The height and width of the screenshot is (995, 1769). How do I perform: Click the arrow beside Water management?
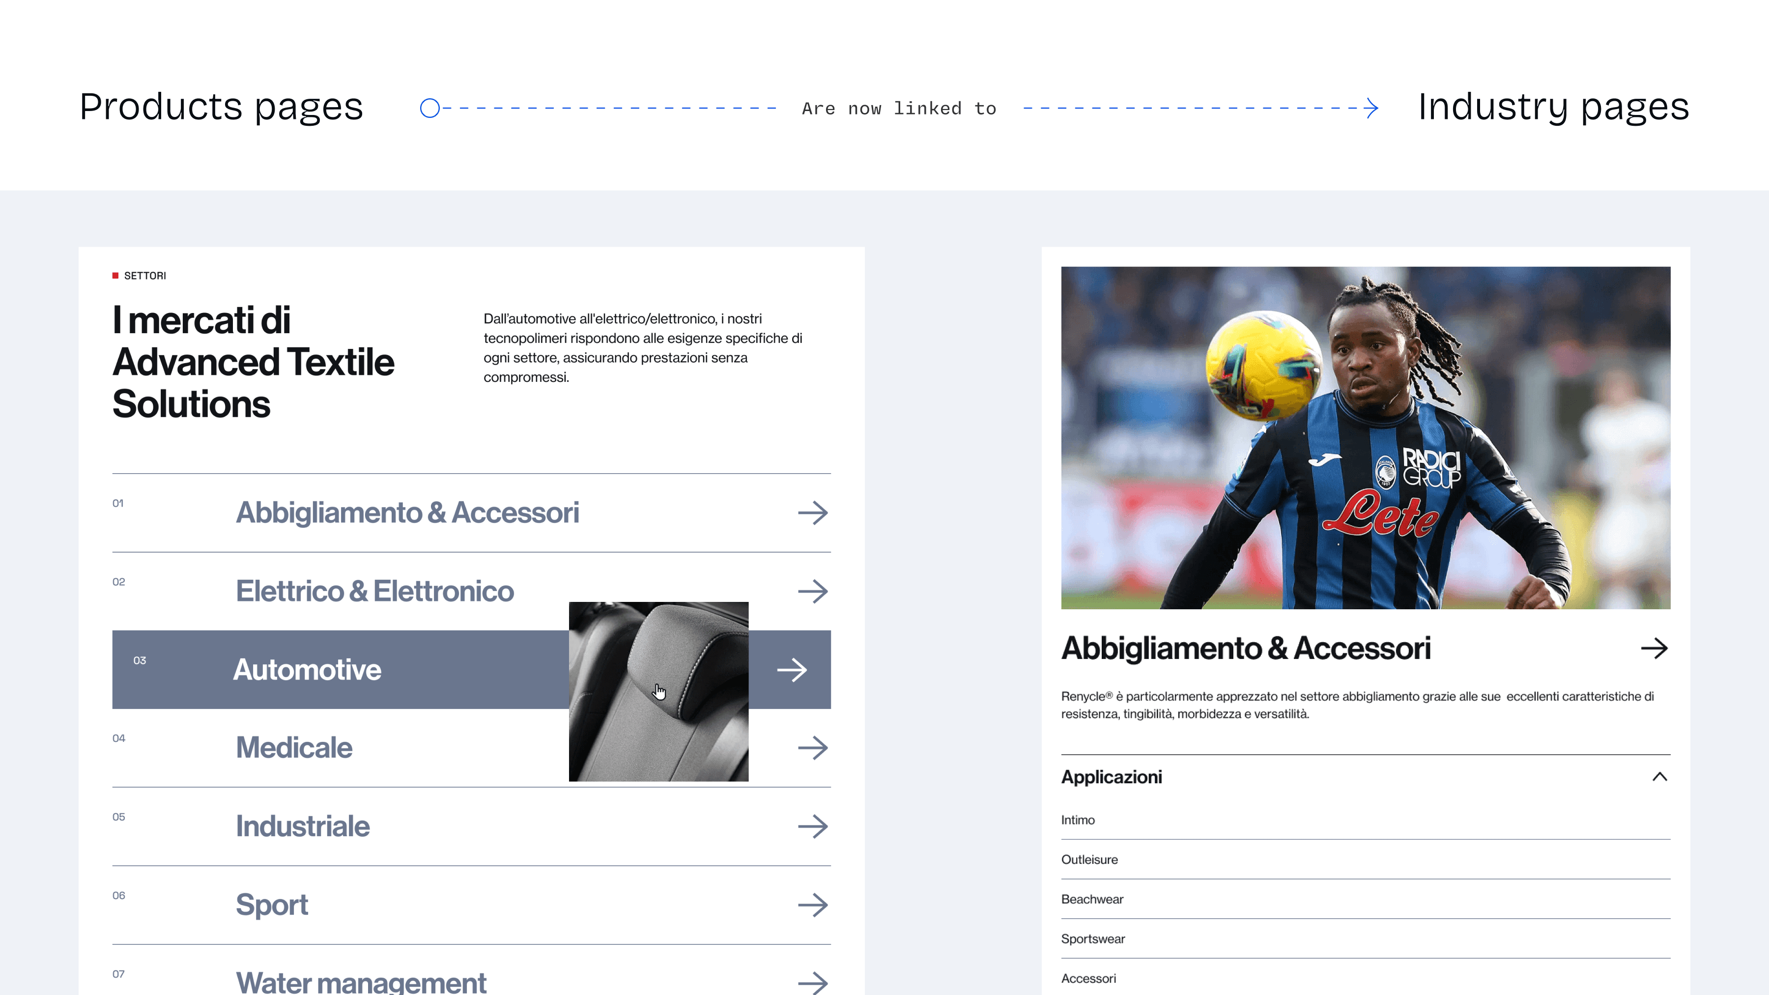point(812,983)
